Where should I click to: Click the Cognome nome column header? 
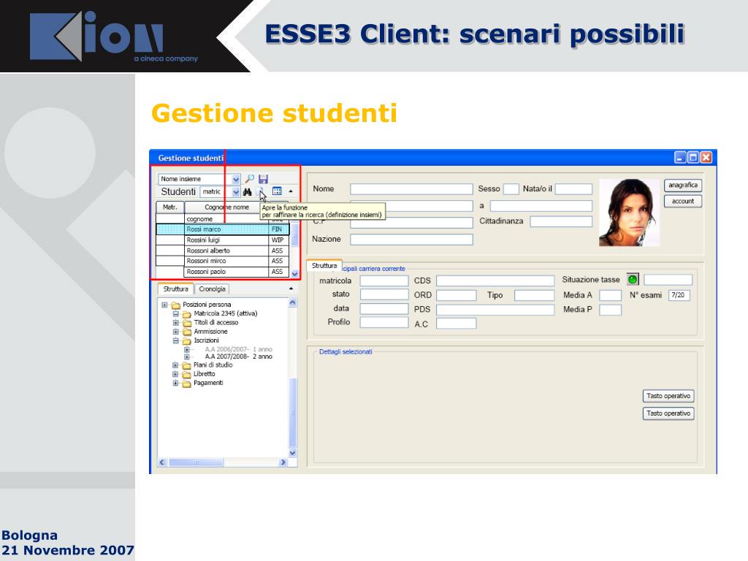click(226, 207)
